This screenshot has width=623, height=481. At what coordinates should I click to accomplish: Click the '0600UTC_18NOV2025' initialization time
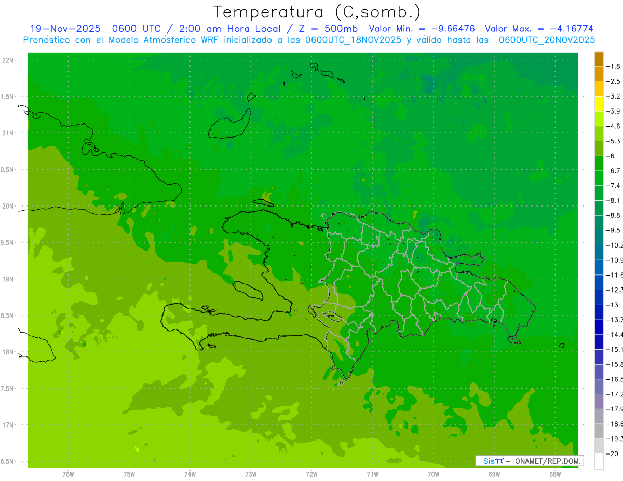(x=353, y=40)
